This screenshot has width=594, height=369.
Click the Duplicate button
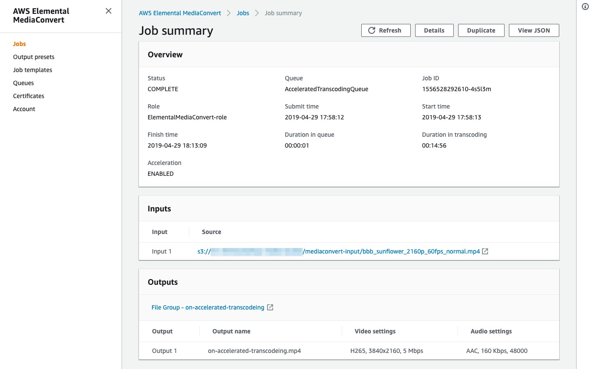481,30
